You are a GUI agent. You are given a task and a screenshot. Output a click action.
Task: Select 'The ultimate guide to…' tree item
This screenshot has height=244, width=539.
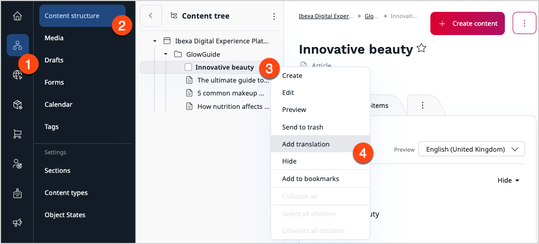coord(233,80)
